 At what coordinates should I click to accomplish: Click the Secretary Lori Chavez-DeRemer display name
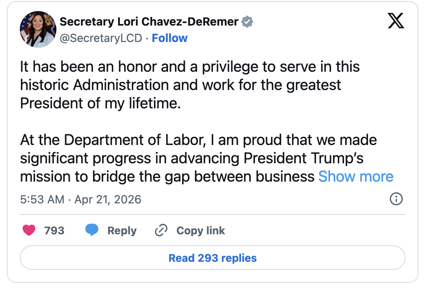[149, 22]
